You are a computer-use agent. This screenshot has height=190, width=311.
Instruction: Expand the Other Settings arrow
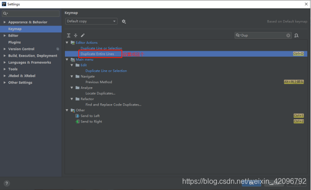5,83
